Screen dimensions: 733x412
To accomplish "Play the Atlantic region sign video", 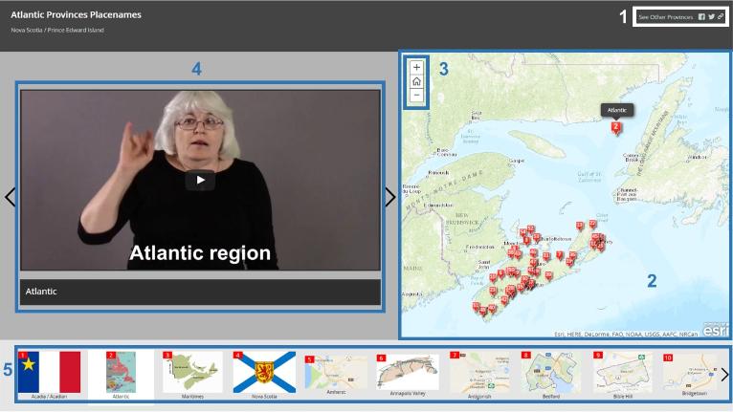I will [200, 181].
